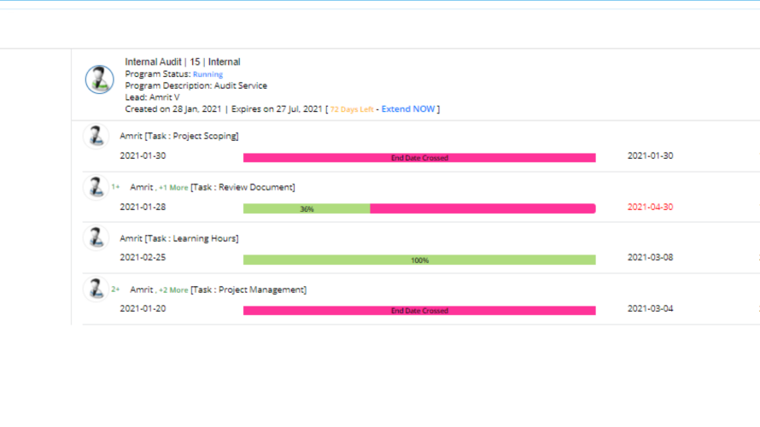760x427 pixels.
Task: Click the red 2021-04-30 end date
Action: 650,207
